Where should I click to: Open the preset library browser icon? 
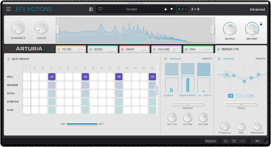(91, 9)
